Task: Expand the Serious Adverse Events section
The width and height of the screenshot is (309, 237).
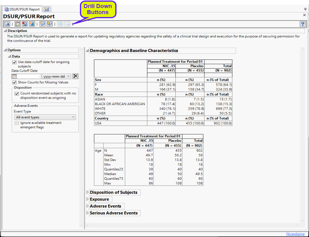Action: coord(87,213)
